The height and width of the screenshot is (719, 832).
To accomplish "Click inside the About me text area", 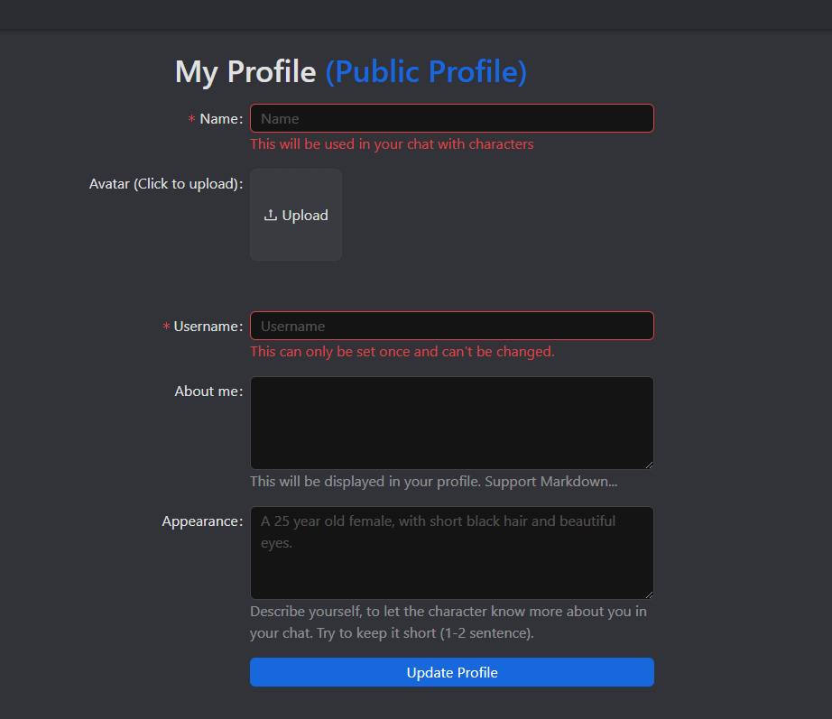I will (x=451, y=422).
